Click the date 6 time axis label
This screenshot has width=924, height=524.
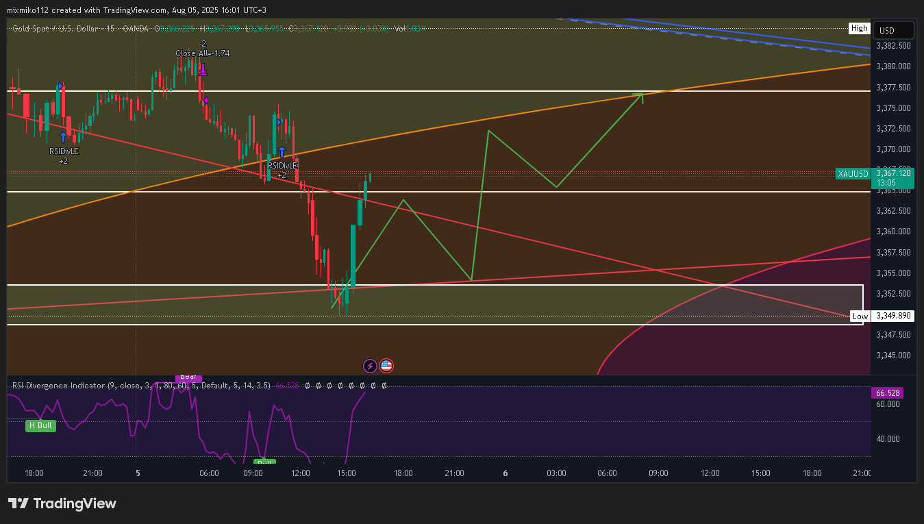point(505,473)
